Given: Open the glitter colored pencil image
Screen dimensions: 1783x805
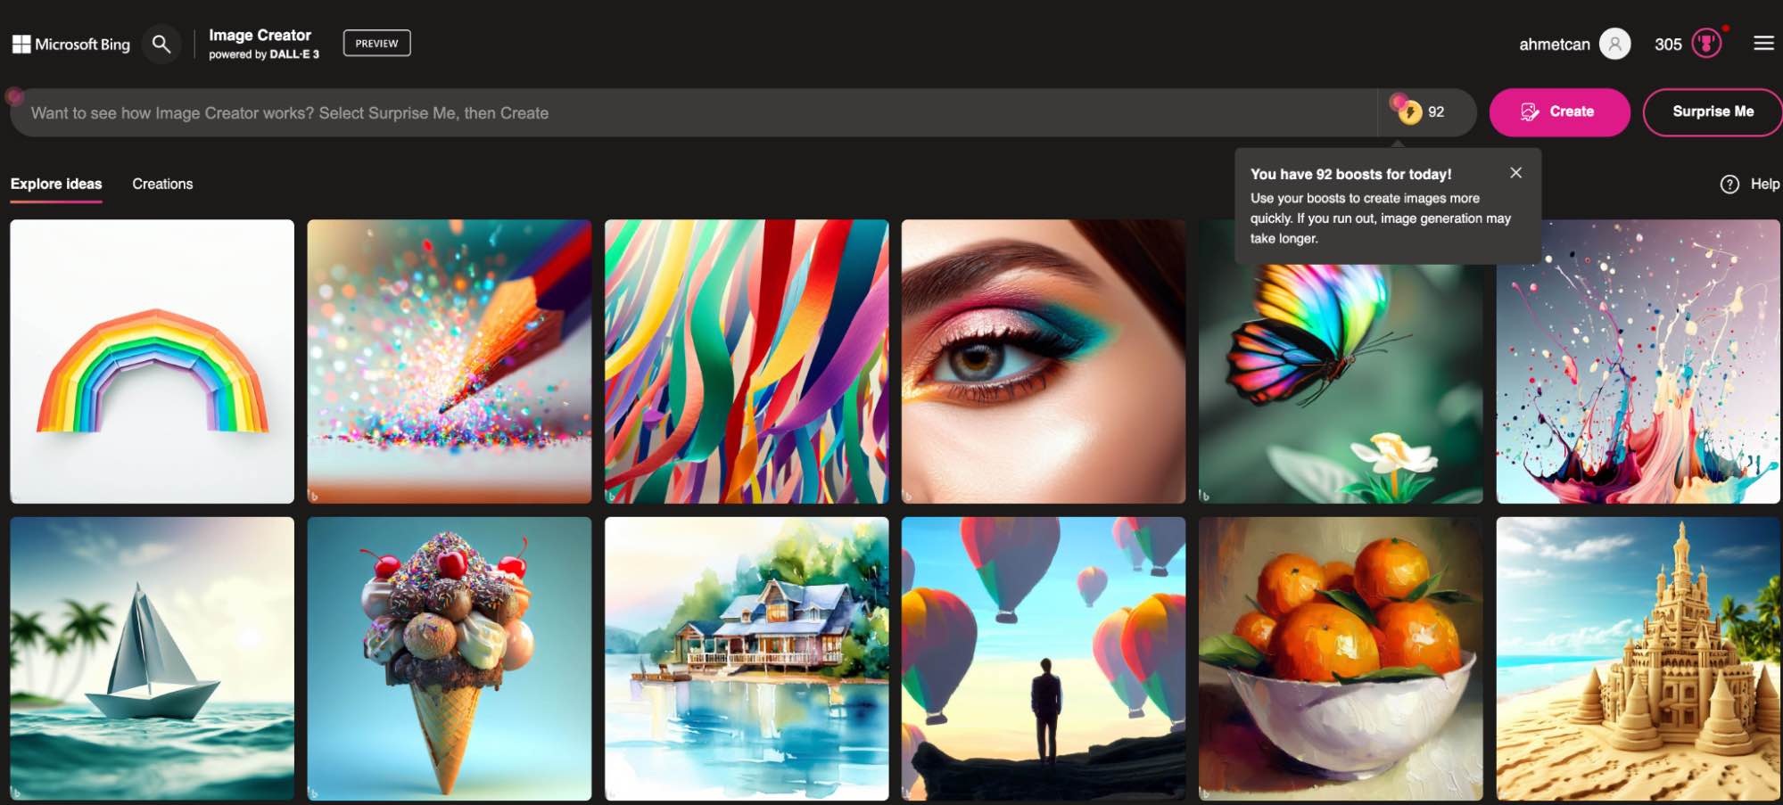Looking at the screenshot, I should (x=449, y=361).
